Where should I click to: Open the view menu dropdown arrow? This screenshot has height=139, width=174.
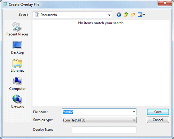click(x=144, y=15)
